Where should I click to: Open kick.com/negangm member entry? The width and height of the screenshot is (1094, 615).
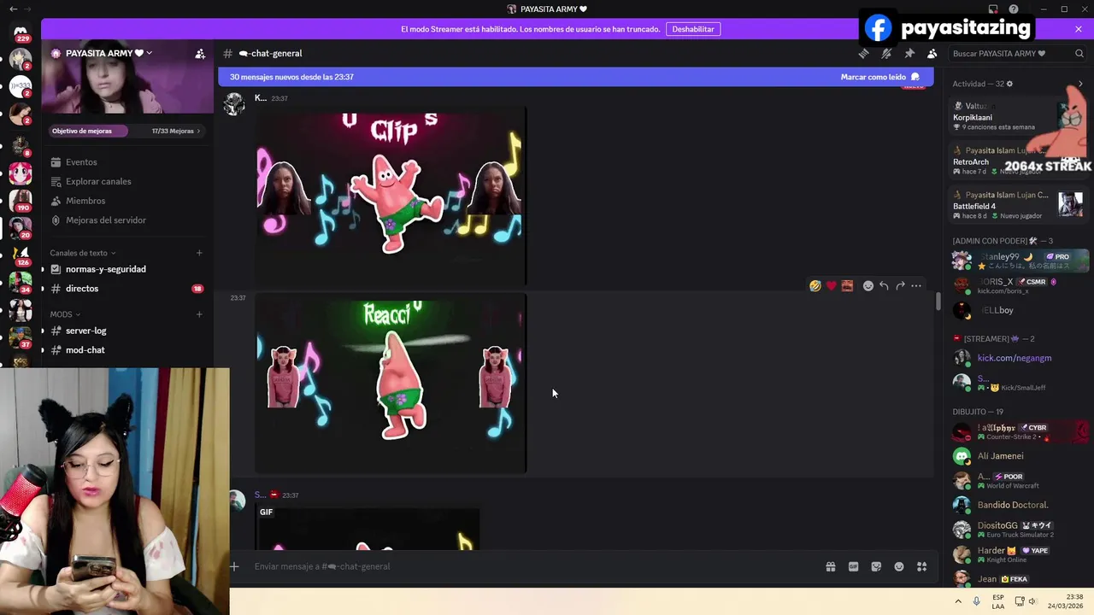pyautogui.click(x=1019, y=358)
